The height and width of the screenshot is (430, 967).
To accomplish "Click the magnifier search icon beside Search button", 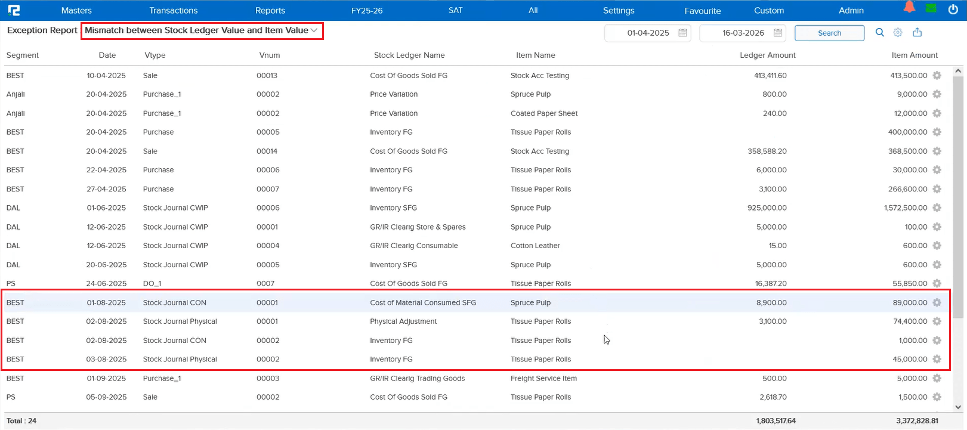I will pyautogui.click(x=880, y=33).
